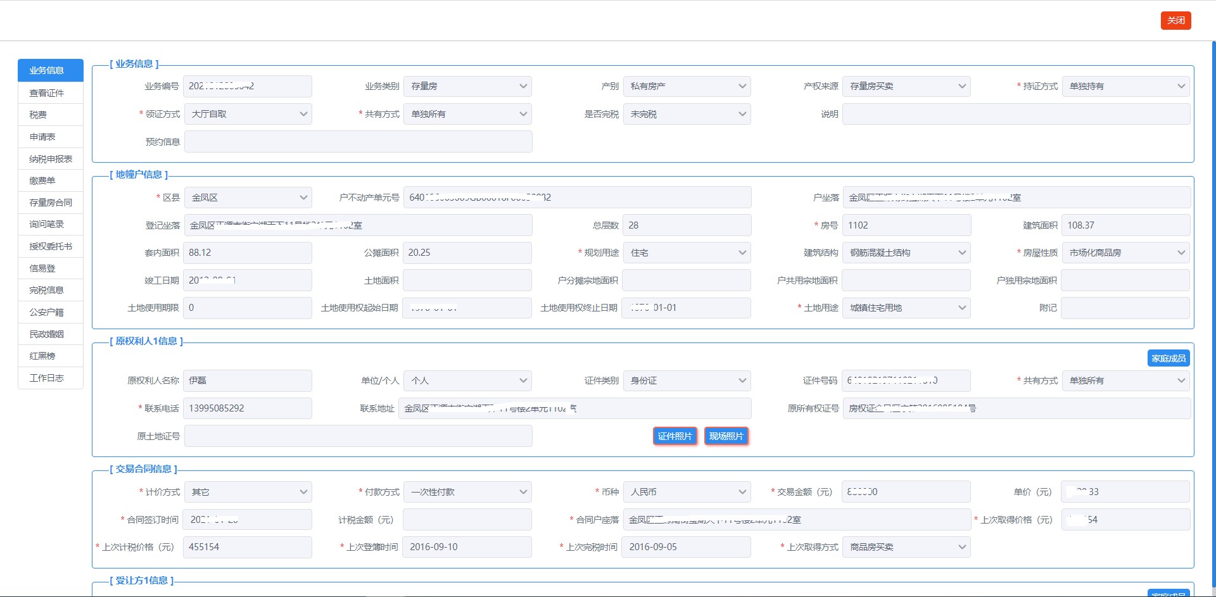Expand the 领证方式 dropdown showing 大厅自取
Screen dimensions: 1216x597
pyautogui.click(x=248, y=114)
